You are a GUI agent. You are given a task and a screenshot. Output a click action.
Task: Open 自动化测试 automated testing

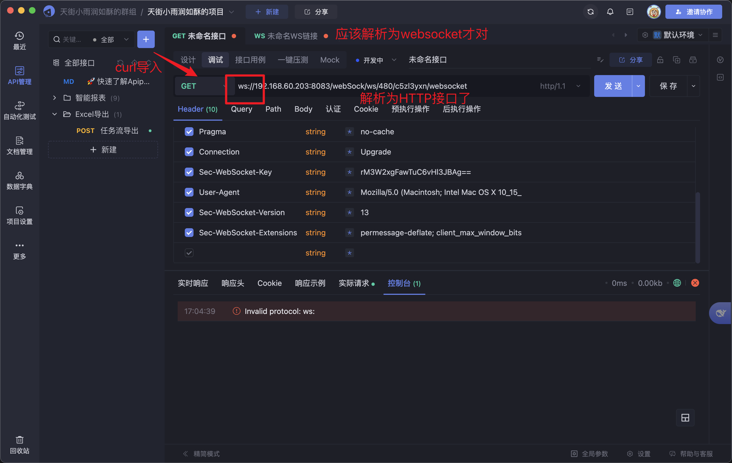[x=19, y=111]
